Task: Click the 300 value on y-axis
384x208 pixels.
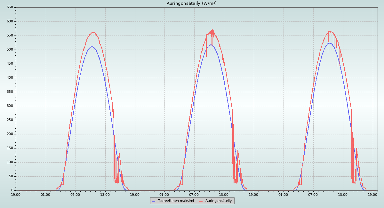Action: click(x=10, y=106)
